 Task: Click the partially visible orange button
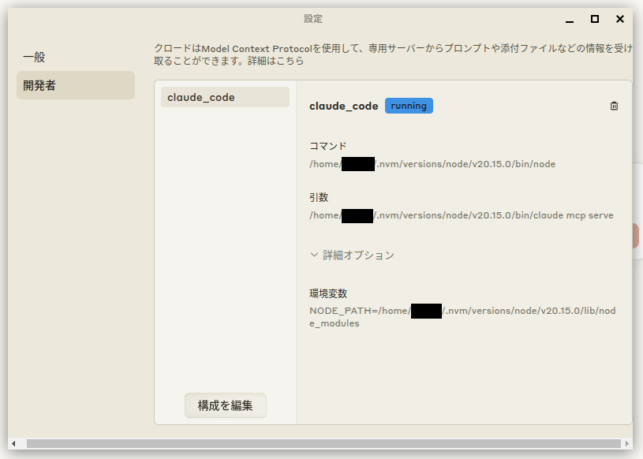click(637, 234)
